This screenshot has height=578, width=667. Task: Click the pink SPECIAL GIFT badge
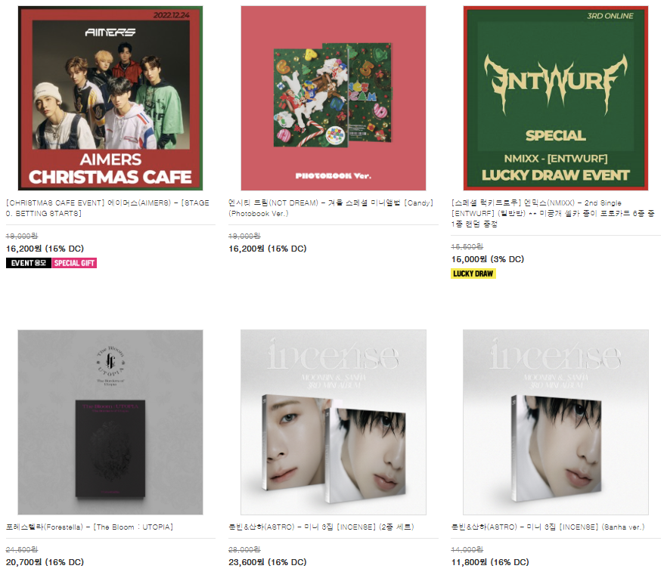pyautogui.click(x=74, y=263)
